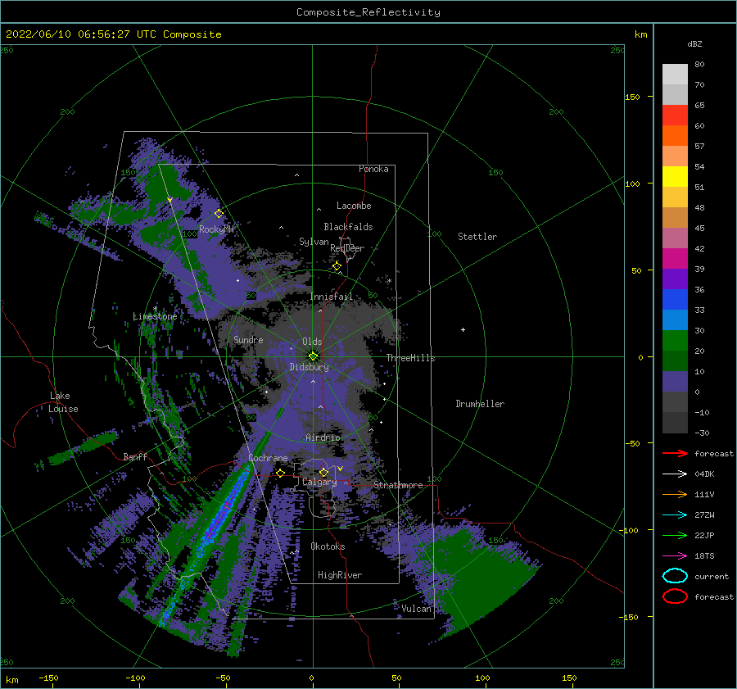Click the Innisfail town label
Screen dimensions: 737x689
pyautogui.click(x=331, y=297)
